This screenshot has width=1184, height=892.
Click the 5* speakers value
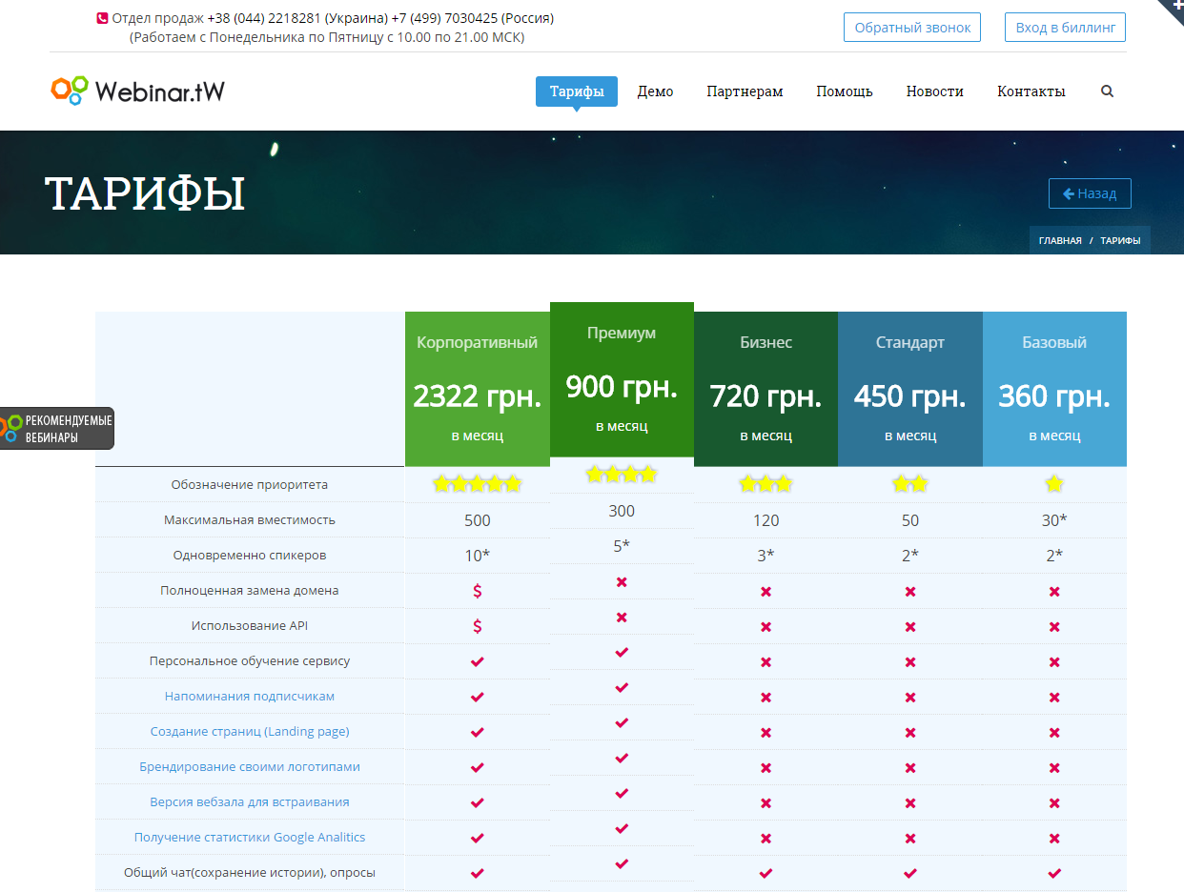(x=622, y=546)
